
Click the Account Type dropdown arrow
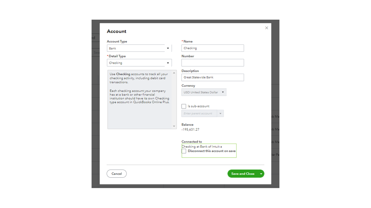point(168,48)
